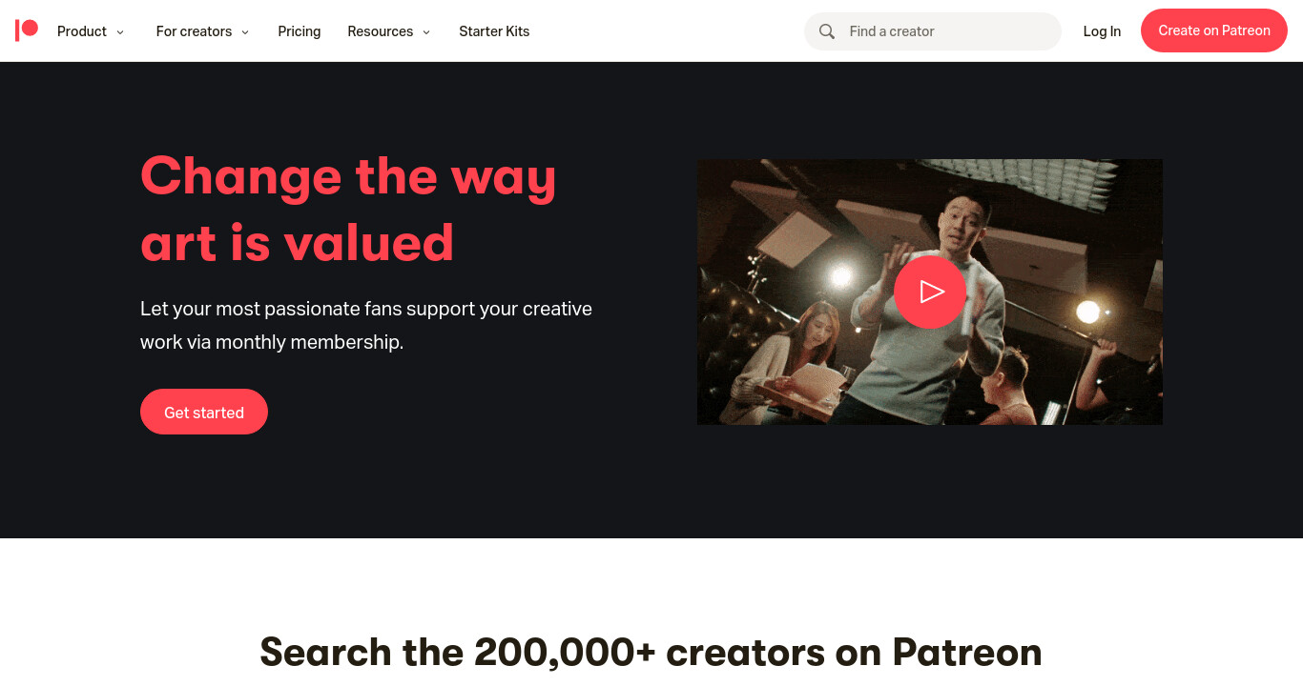Open the Product menu label
Image resolution: width=1303 pixels, height=686 pixels.
tap(82, 31)
